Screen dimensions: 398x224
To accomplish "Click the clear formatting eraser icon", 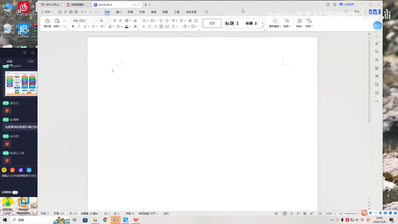I will pyautogui.click(x=135, y=21).
